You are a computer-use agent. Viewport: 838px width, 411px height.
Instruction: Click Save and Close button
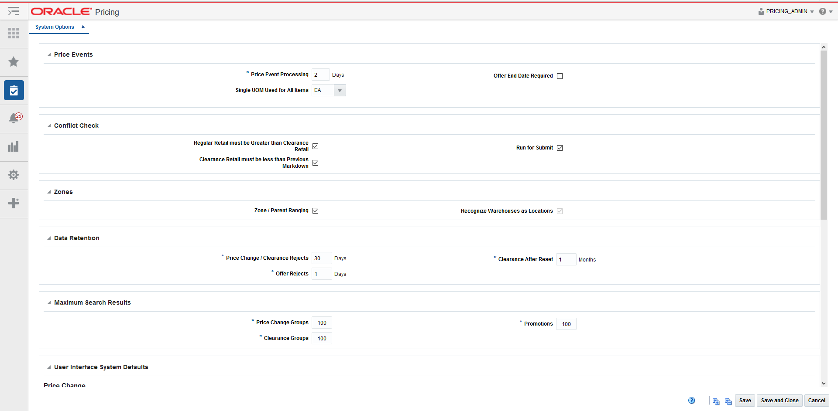[780, 401]
